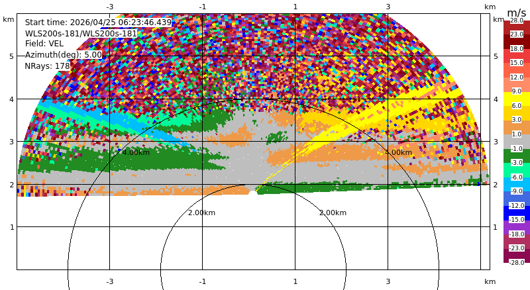The width and height of the screenshot is (530, 290).
Task: Click the NRays: 178 label
Action: pyautogui.click(x=47, y=66)
